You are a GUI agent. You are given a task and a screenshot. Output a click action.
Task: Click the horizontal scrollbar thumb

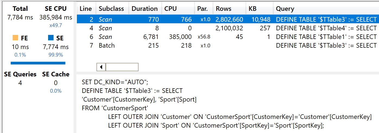(x=122, y=67)
